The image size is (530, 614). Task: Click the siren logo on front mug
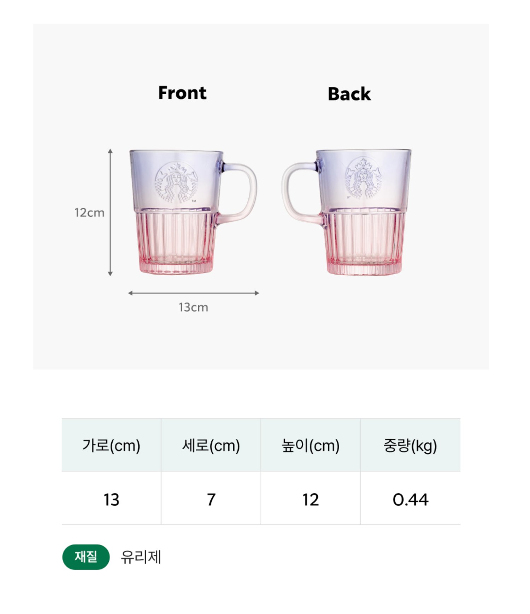(x=176, y=182)
